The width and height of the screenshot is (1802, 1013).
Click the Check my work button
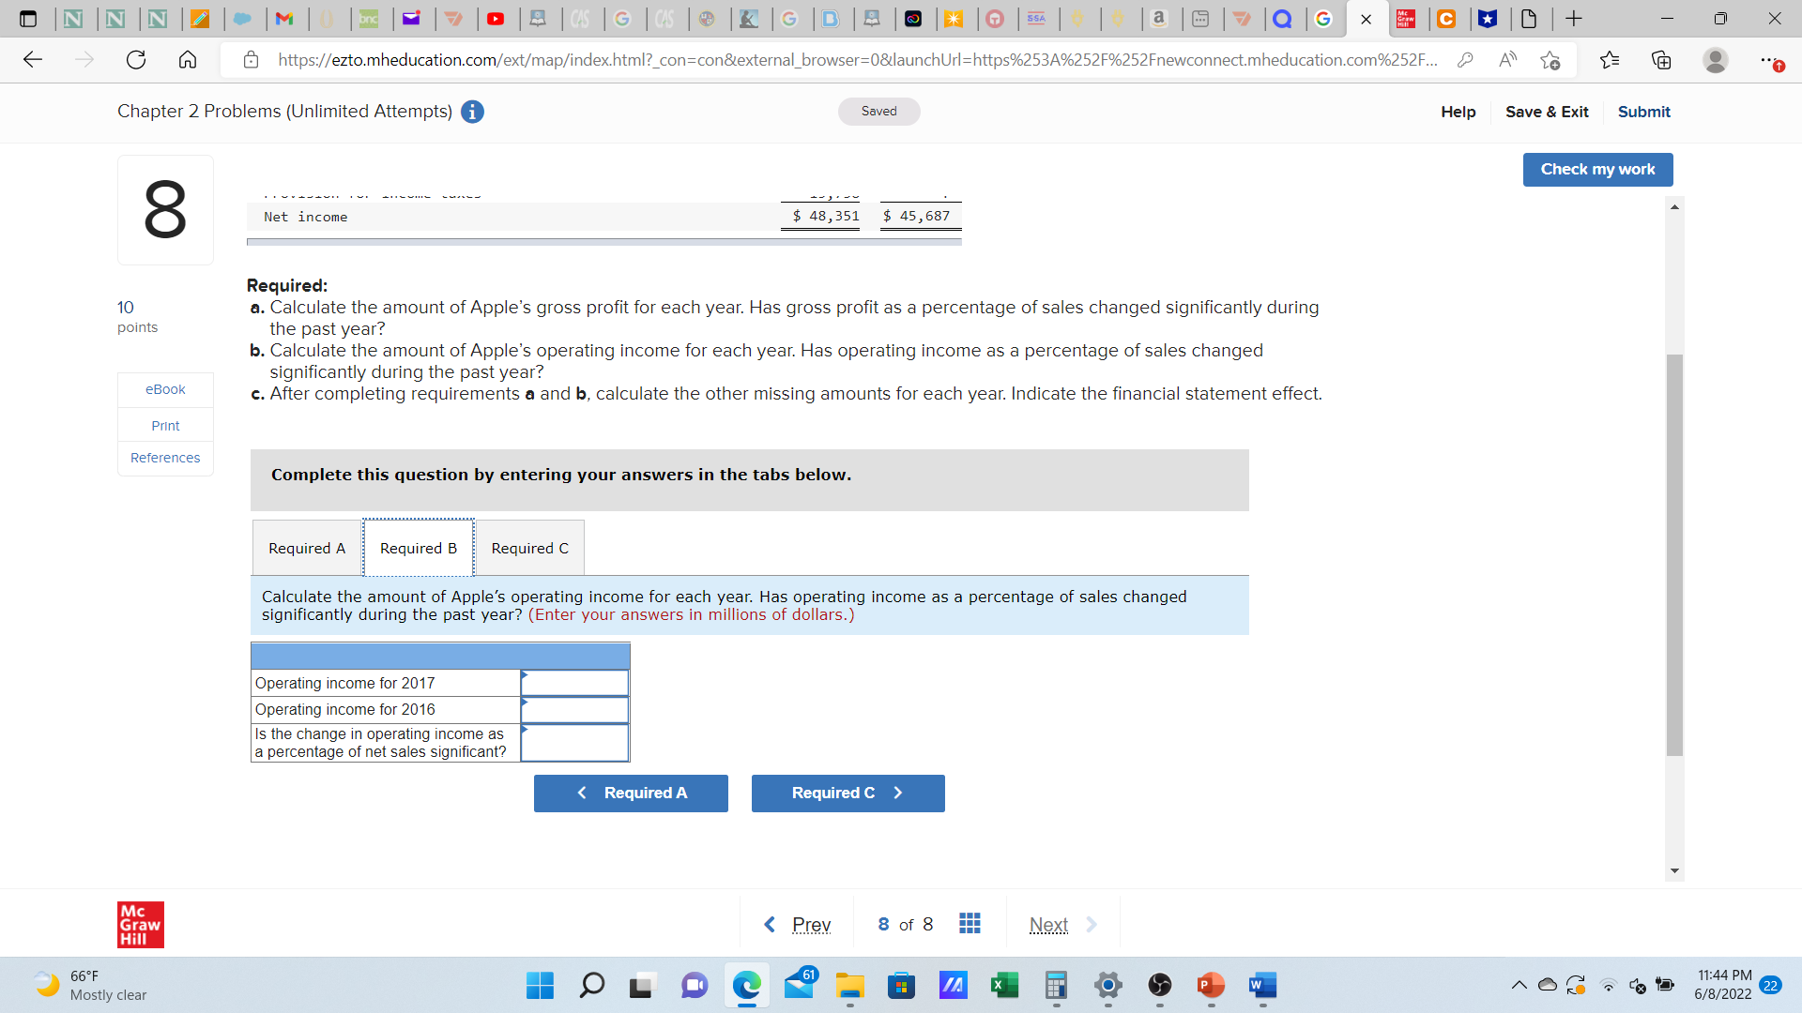pos(1597,169)
